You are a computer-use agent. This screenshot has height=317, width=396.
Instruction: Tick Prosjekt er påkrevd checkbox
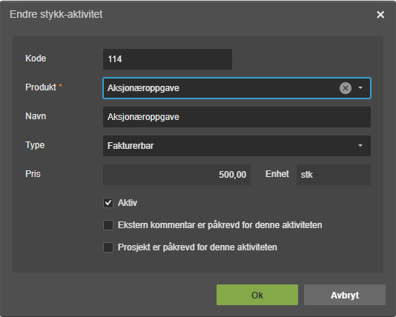[108, 247]
